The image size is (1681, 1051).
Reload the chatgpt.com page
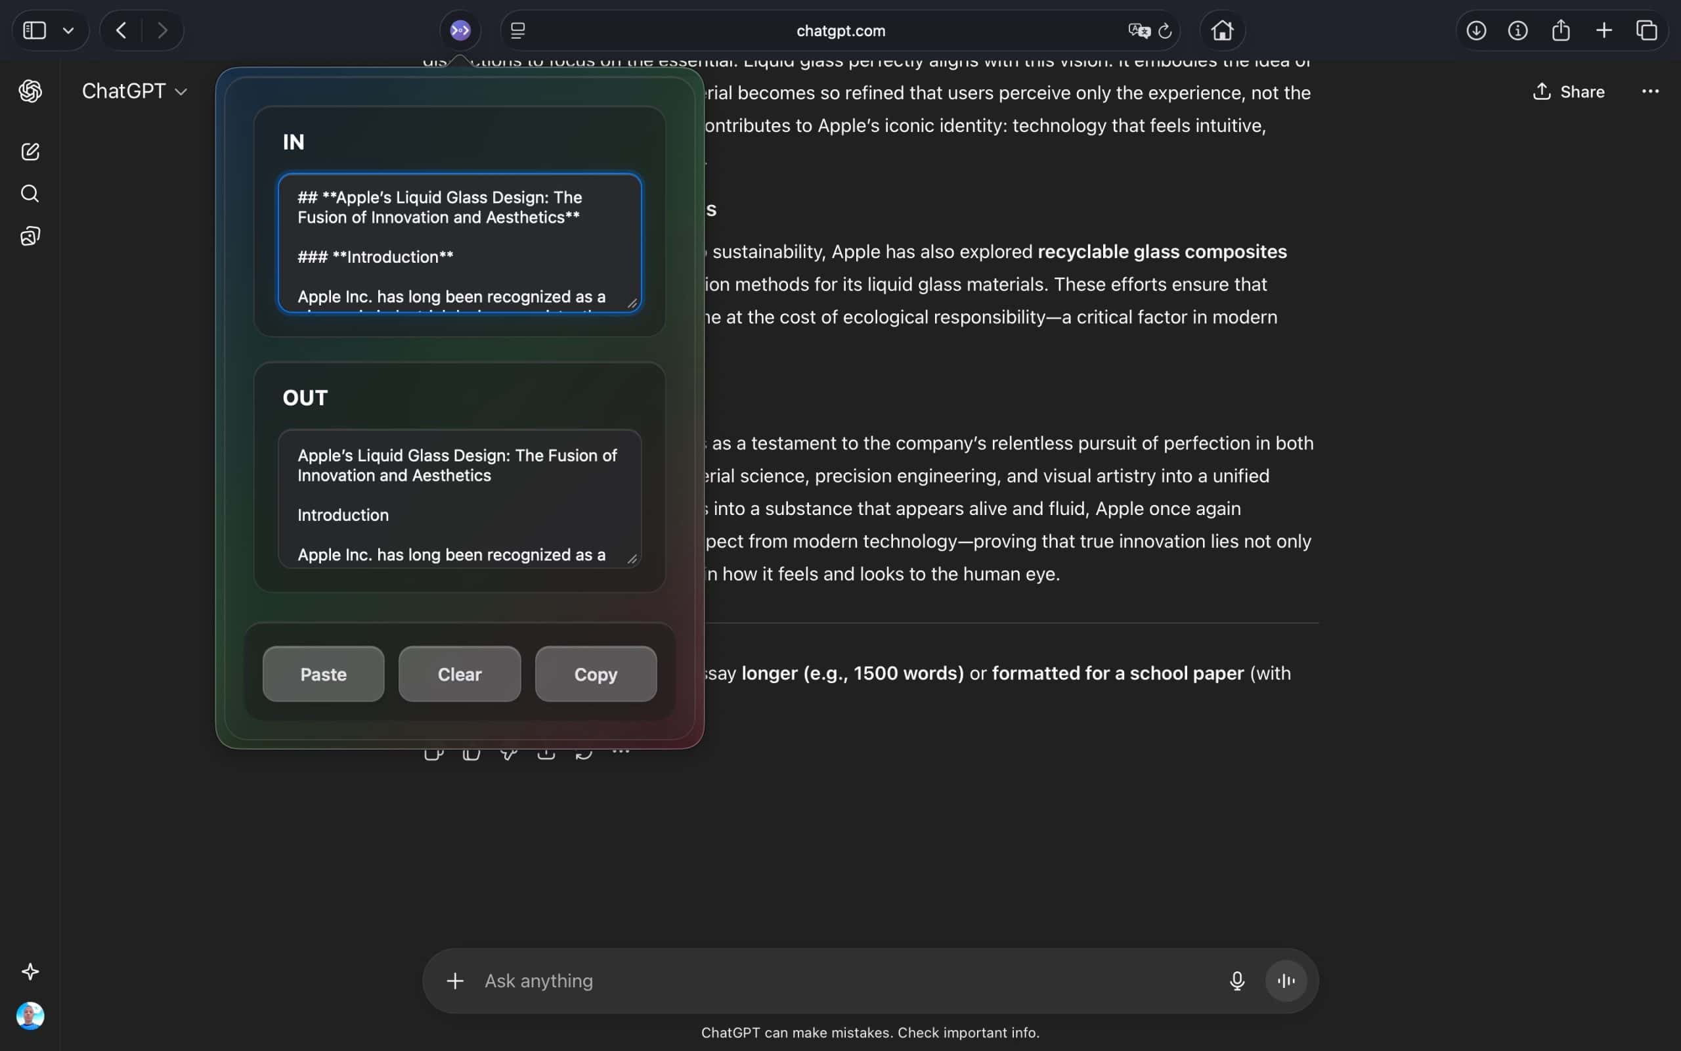1165,31
